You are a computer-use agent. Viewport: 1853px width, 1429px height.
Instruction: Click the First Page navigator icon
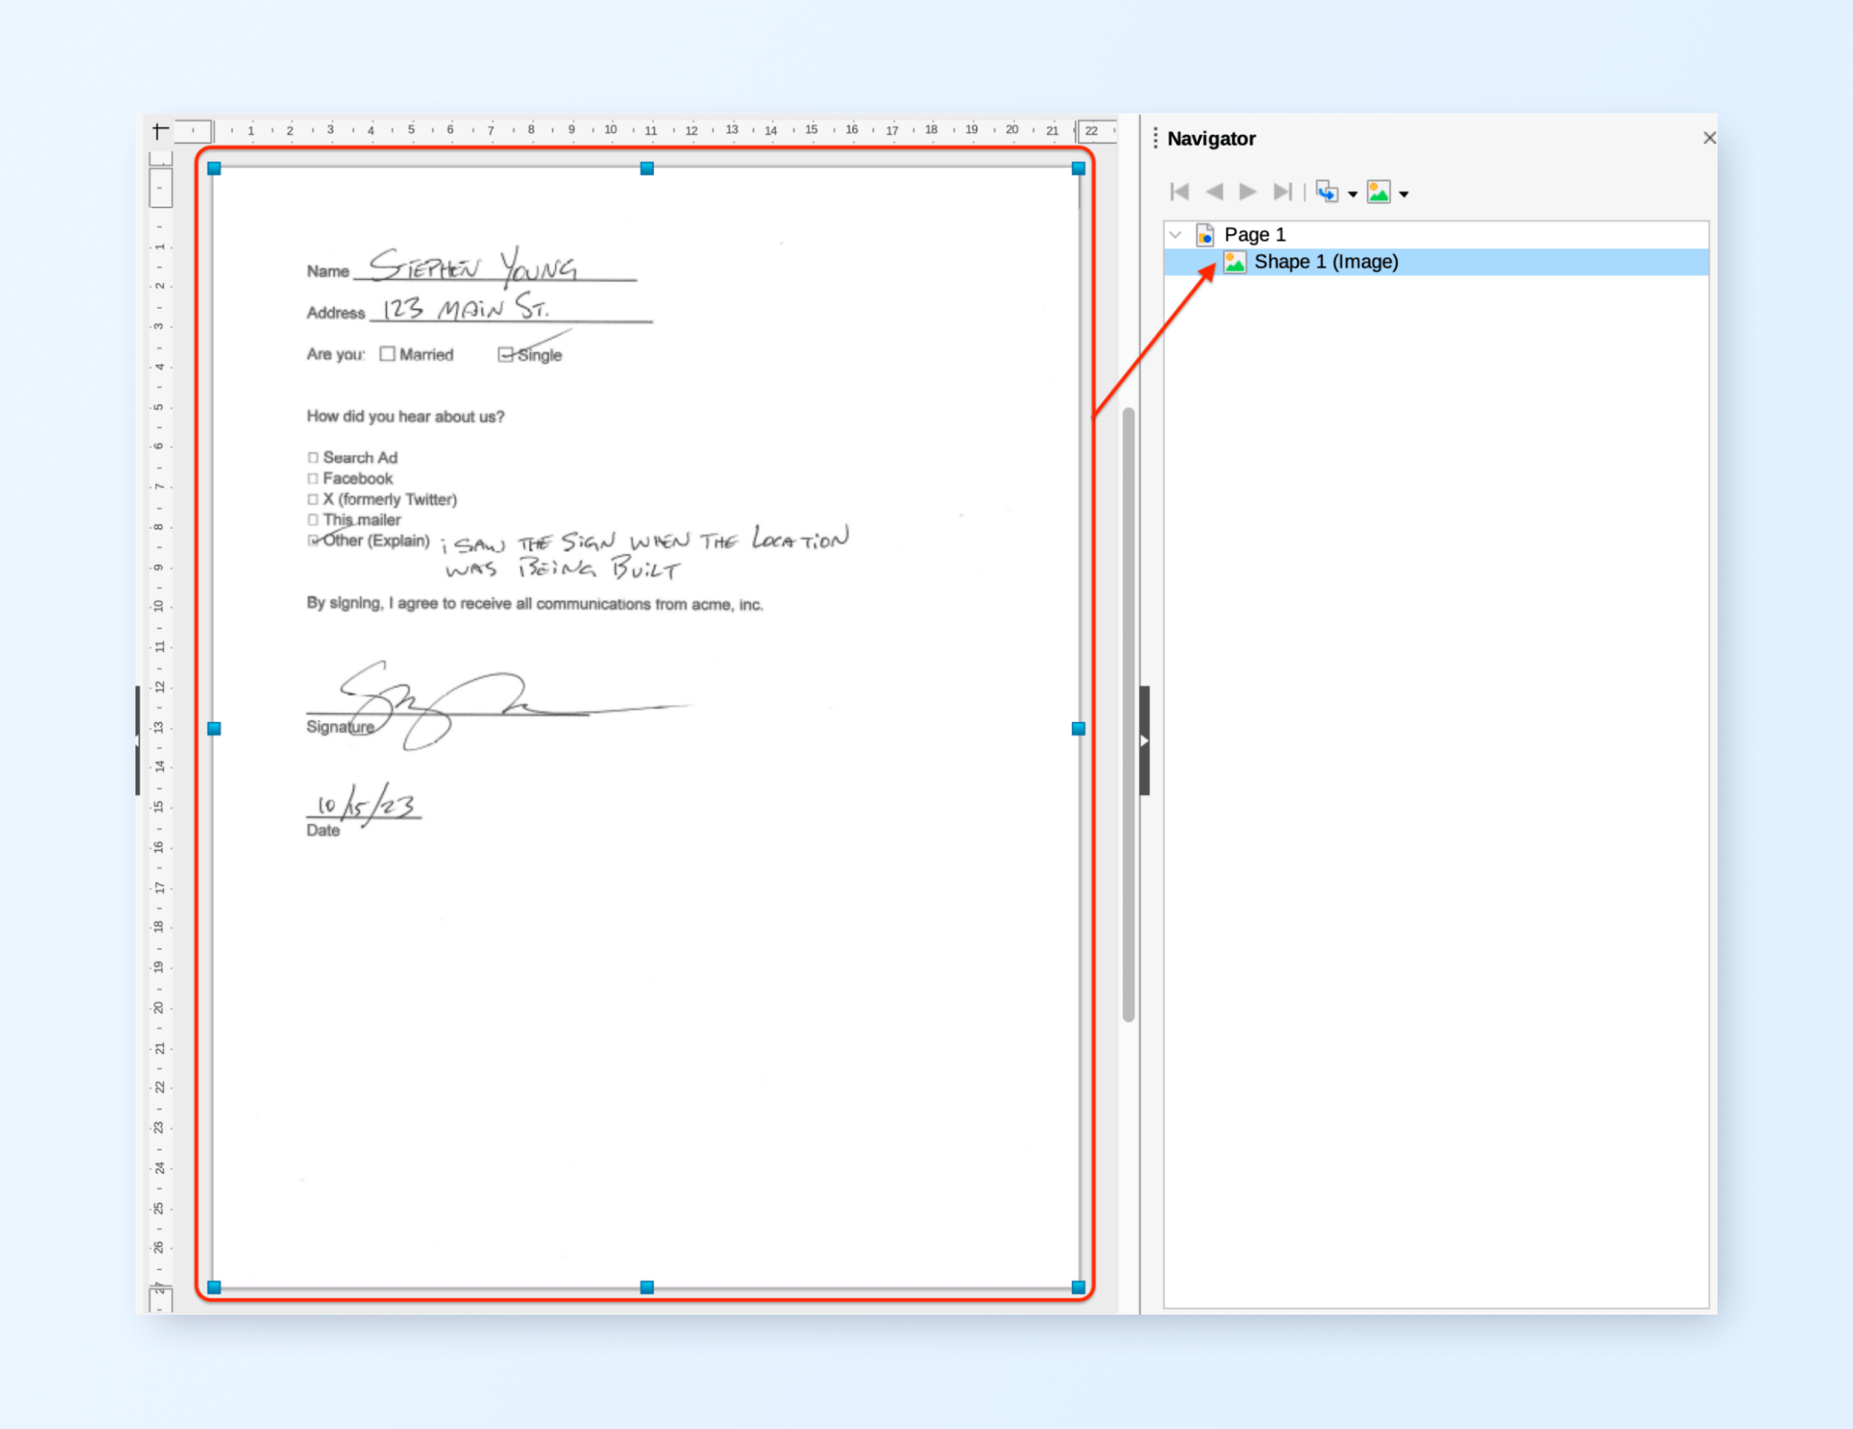1179,193
